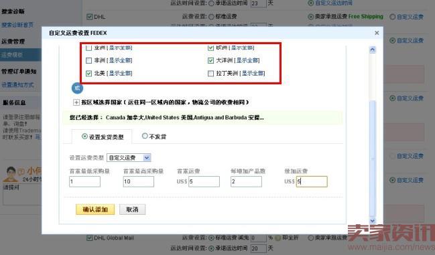This screenshot has width=435, height=255.
Task: Uncheck the 大洋洲 (Oceania) checkbox
Action: coord(210,60)
